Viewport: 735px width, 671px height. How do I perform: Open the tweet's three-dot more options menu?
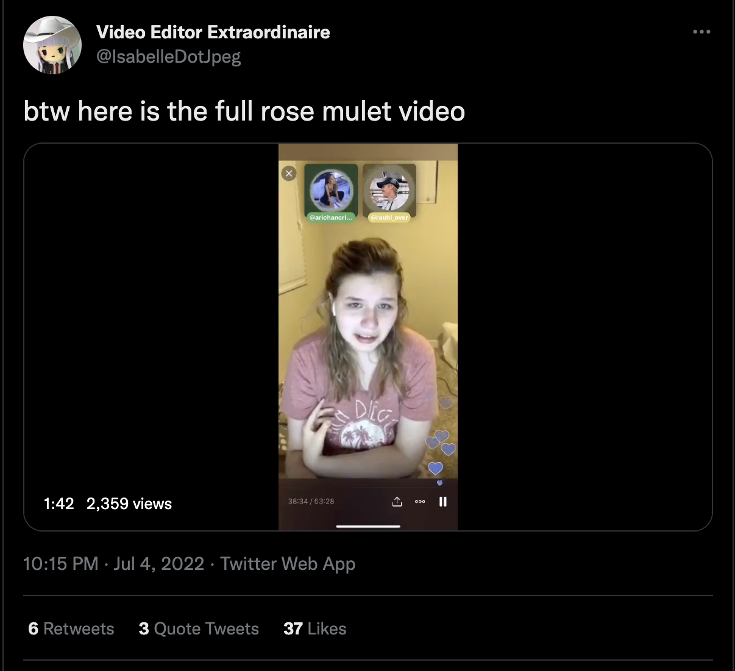[x=701, y=32]
